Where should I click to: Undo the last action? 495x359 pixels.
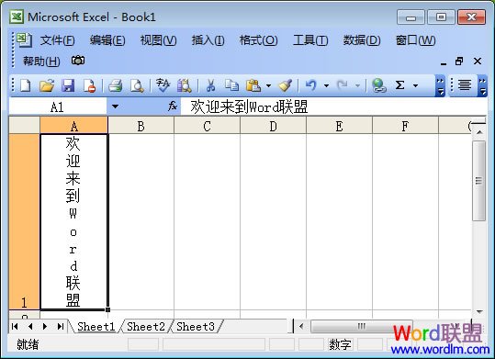[311, 85]
